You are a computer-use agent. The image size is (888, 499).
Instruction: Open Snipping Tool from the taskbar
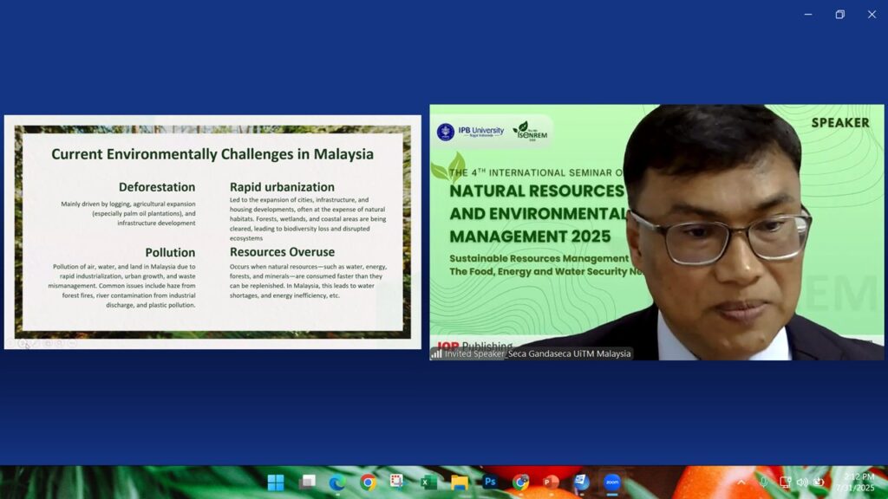[397, 483]
